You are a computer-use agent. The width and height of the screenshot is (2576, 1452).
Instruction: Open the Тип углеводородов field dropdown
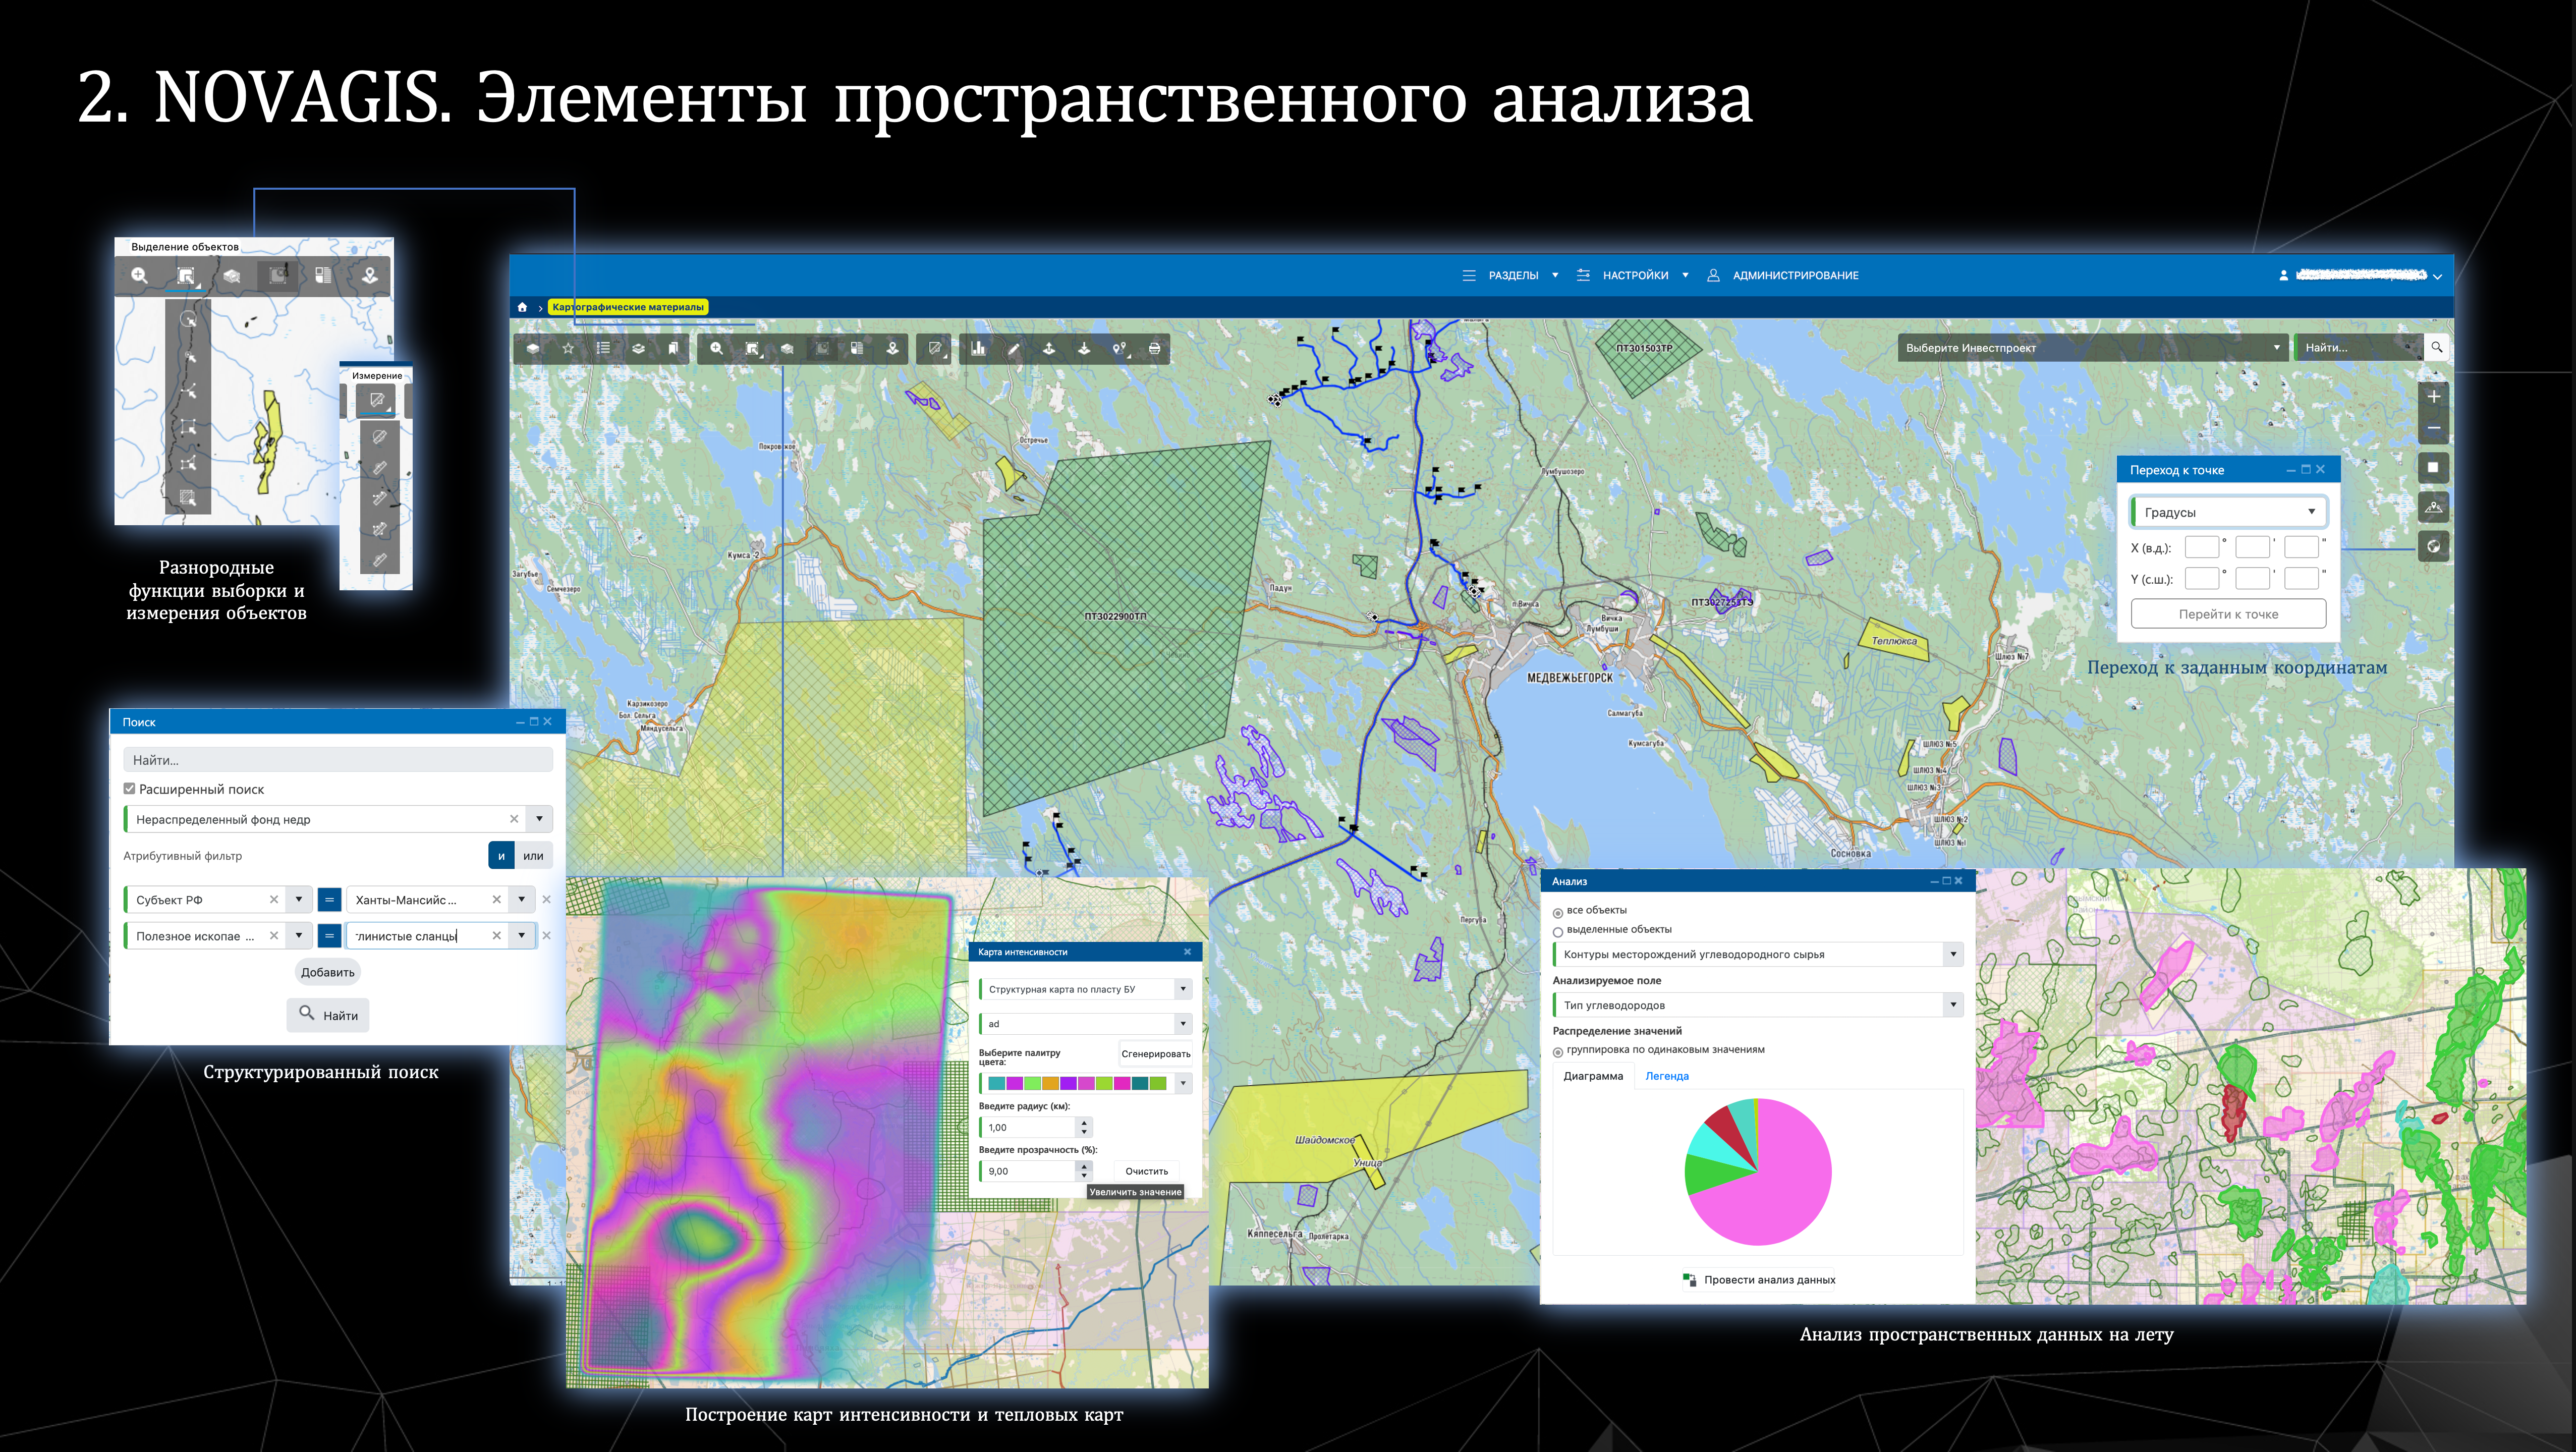tap(1953, 1005)
